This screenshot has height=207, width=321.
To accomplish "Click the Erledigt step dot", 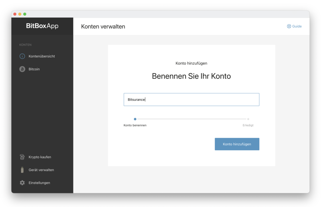I will tap(248, 119).
